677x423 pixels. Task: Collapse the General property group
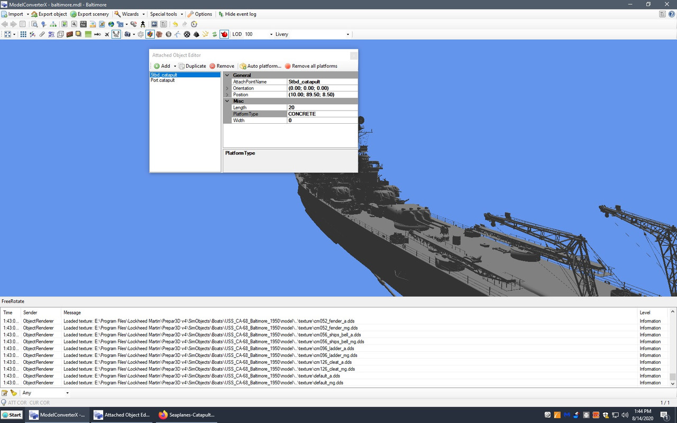click(x=227, y=76)
